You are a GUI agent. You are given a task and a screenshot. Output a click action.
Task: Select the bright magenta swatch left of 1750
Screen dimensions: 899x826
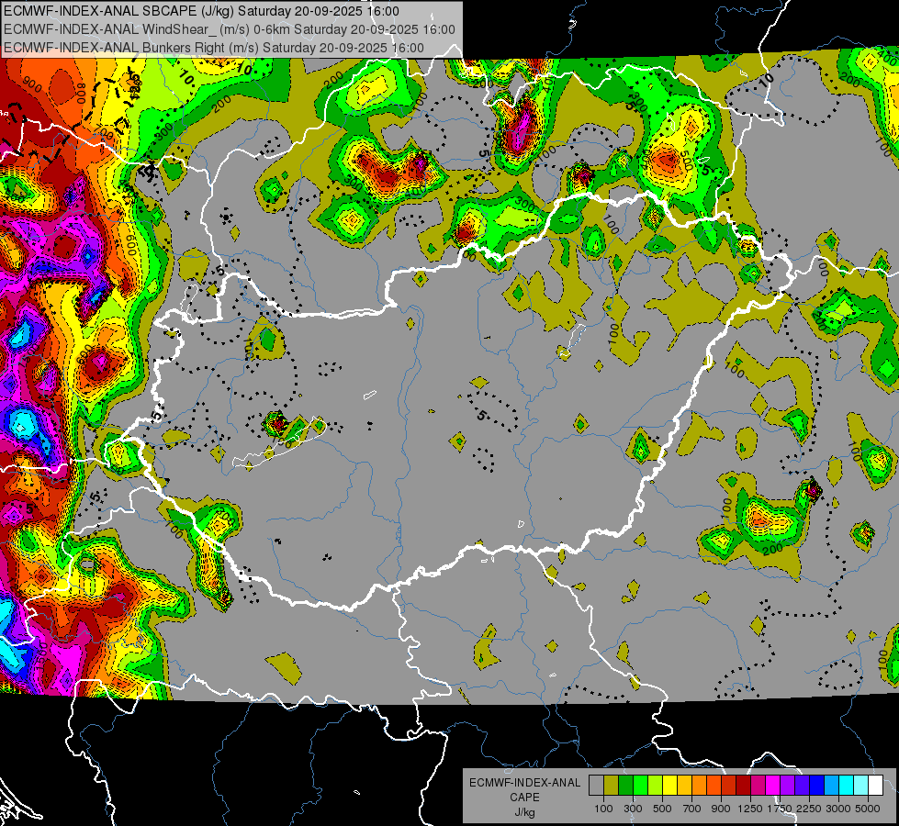click(773, 786)
